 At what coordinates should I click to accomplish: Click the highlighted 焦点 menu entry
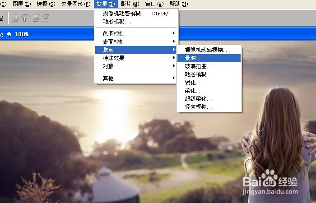click(136, 50)
